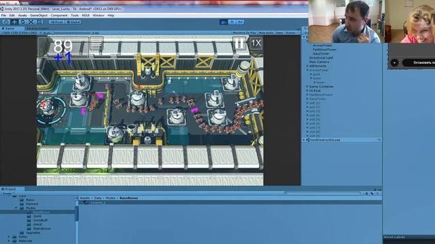The height and width of the screenshot is (244, 435).
Task: Select the Move tool in Unity toolbar
Action: [x=14, y=22]
